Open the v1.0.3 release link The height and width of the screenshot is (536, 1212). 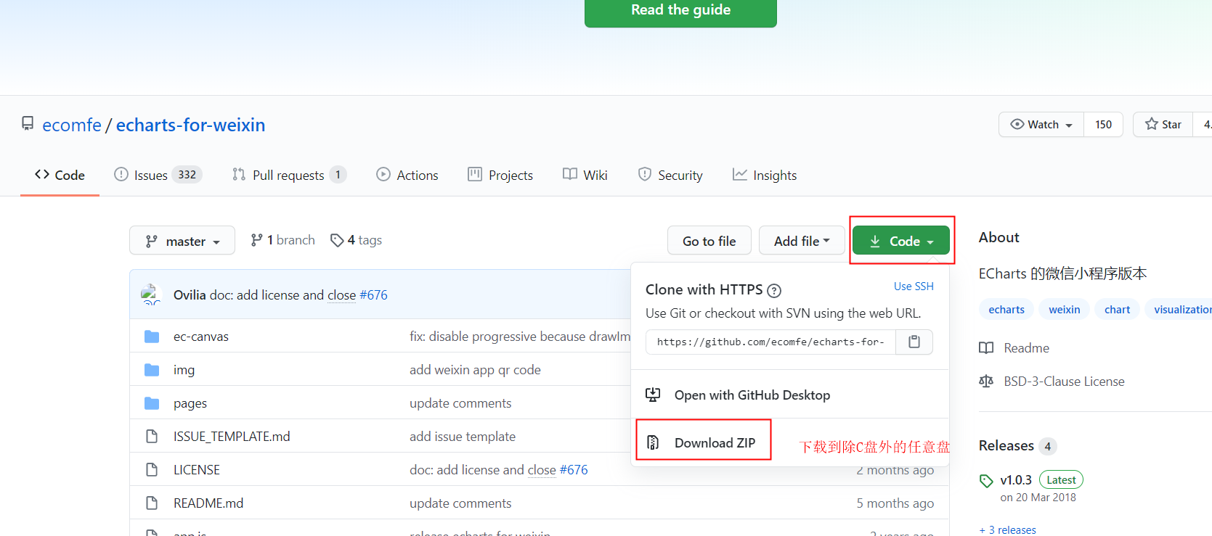coord(1016,480)
